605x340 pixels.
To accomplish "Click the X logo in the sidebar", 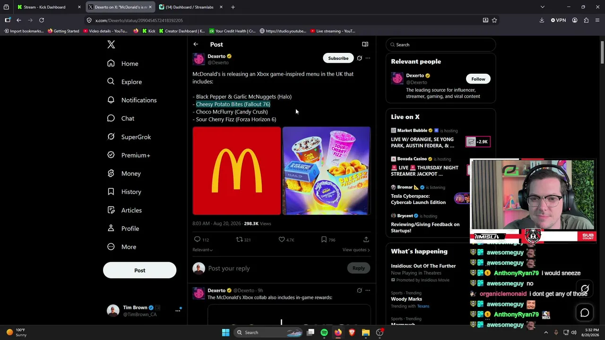I will (x=111, y=44).
